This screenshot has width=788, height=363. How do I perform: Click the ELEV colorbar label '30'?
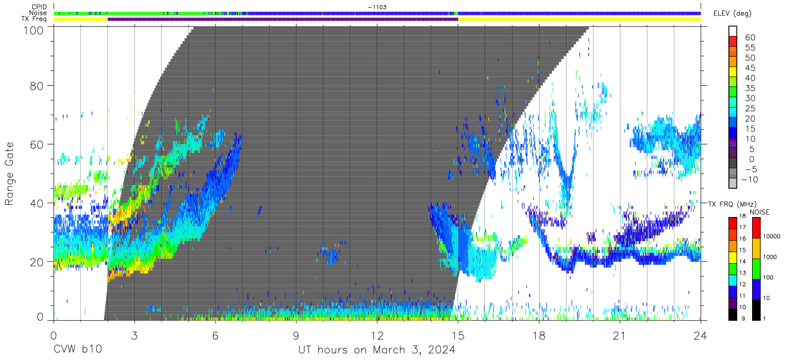749,99
